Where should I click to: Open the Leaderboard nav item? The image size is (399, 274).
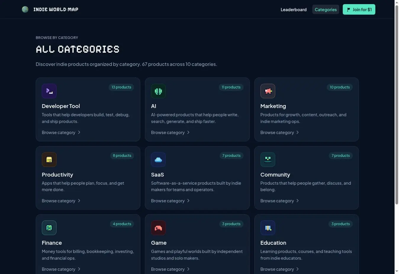294,9
